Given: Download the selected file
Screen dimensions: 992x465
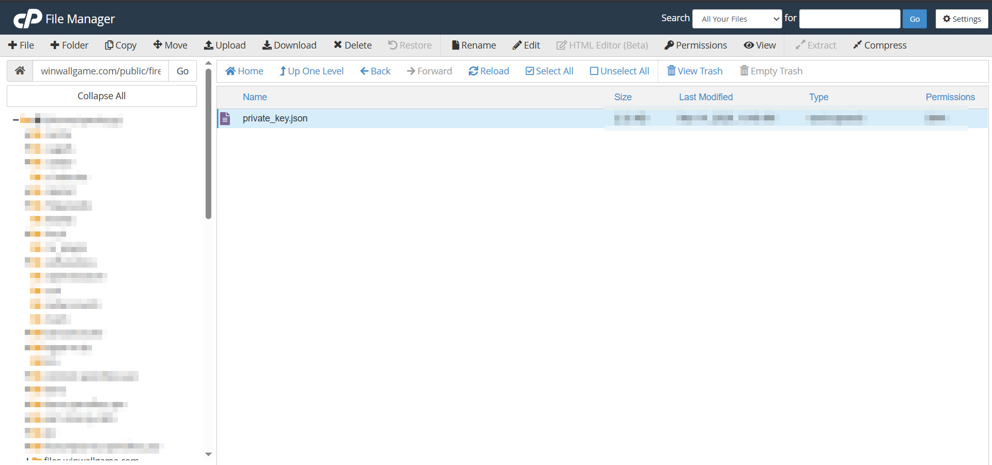Looking at the screenshot, I should [289, 45].
